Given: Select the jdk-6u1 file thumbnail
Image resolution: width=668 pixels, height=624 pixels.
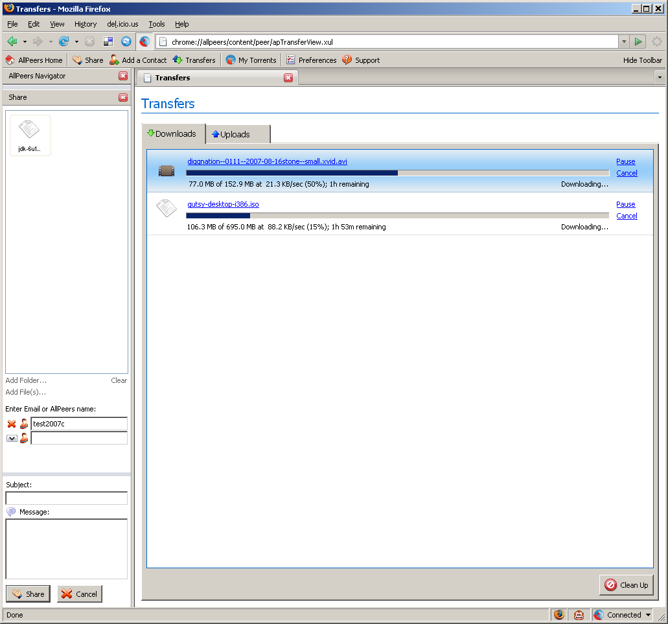Looking at the screenshot, I should point(30,135).
